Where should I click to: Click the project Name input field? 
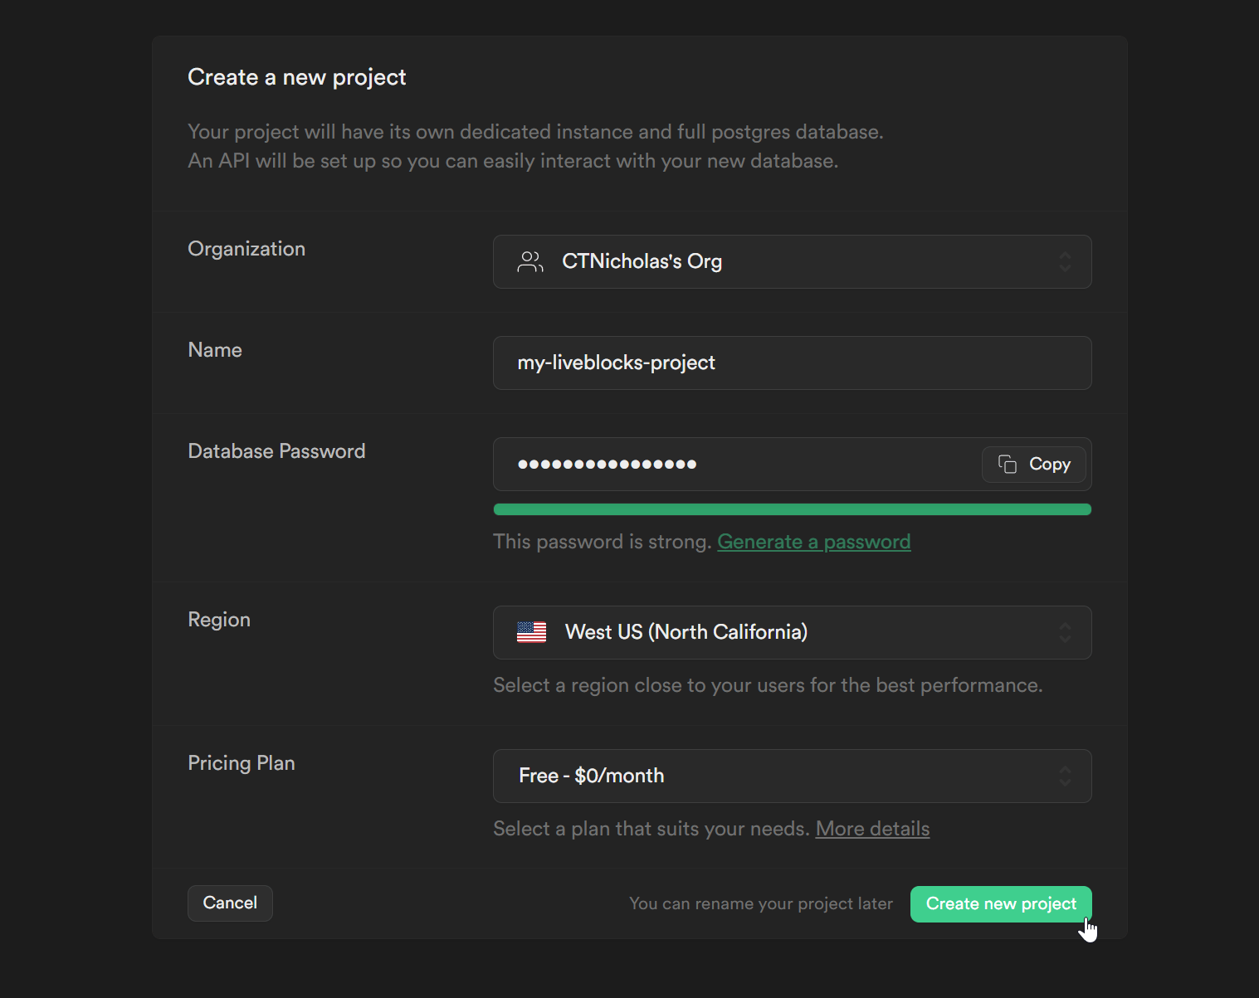point(792,363)
